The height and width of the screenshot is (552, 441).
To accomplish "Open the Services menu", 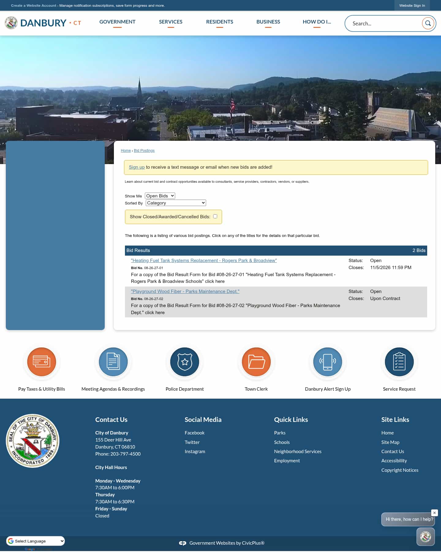I will click(x=171, y=22).
